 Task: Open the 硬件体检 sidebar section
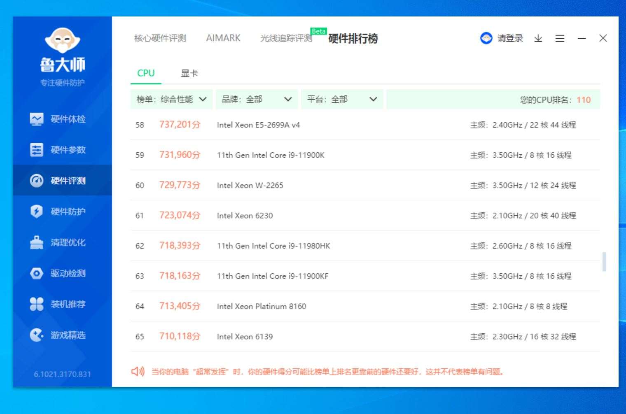(x=62, y=119)
